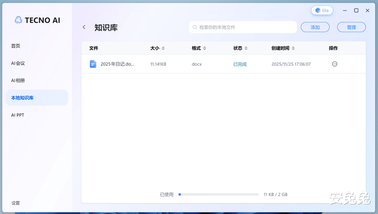
Task: Open 设置 in the sidebar
Action: (16, 203)
